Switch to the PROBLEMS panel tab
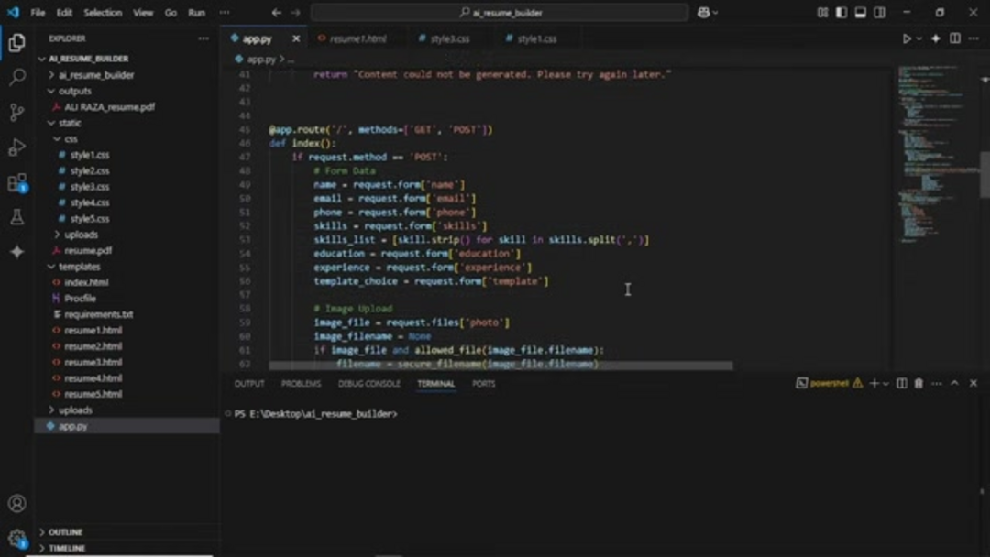990x557 pixels. pos(301,384)
